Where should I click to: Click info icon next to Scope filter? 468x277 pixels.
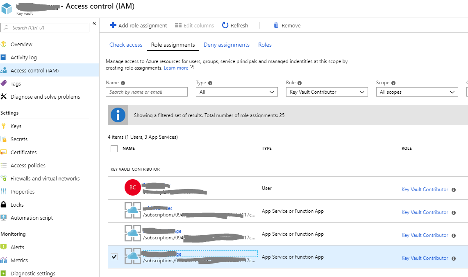point(393,83)
